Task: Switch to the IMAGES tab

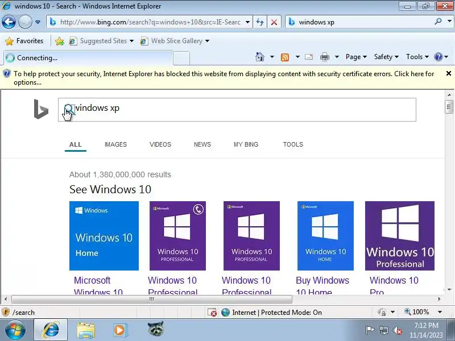Action: click(115, 144)
